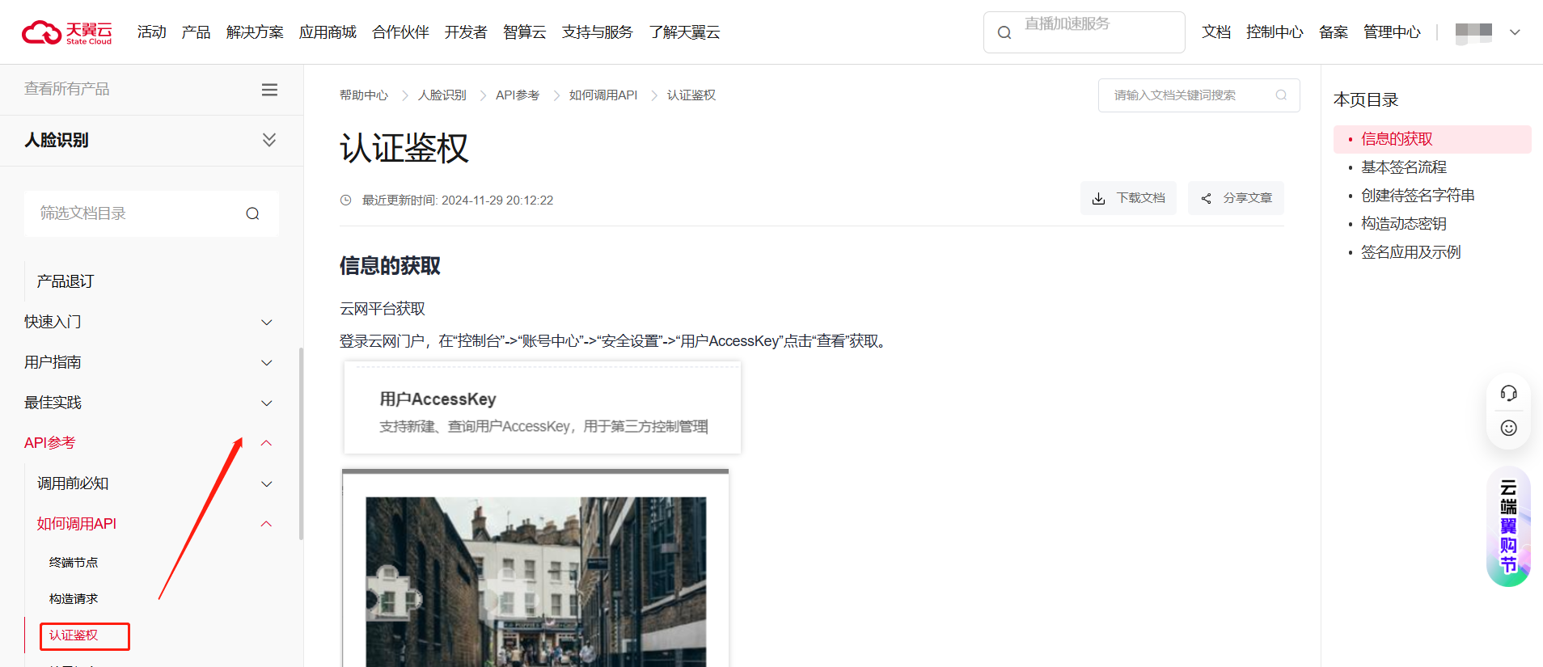This screenshot has width=1543, height=667.
Task: Open the 合作伙伴 menu
Action: (400, 32)
